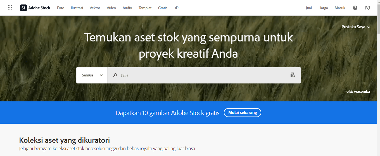Click the Dapatkan 10 gambar Adobe Stock gratis text

coord(167,113)
